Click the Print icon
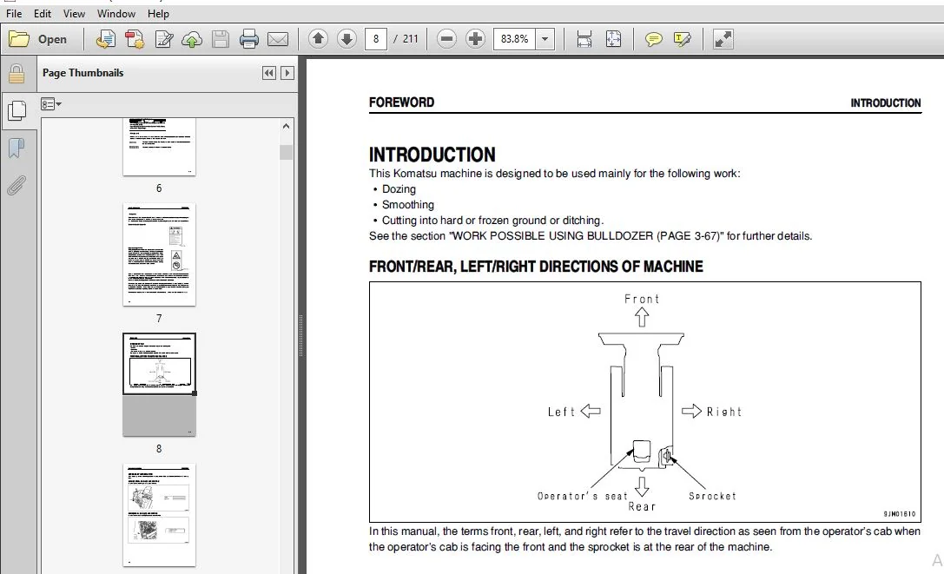 coord(248,39)
